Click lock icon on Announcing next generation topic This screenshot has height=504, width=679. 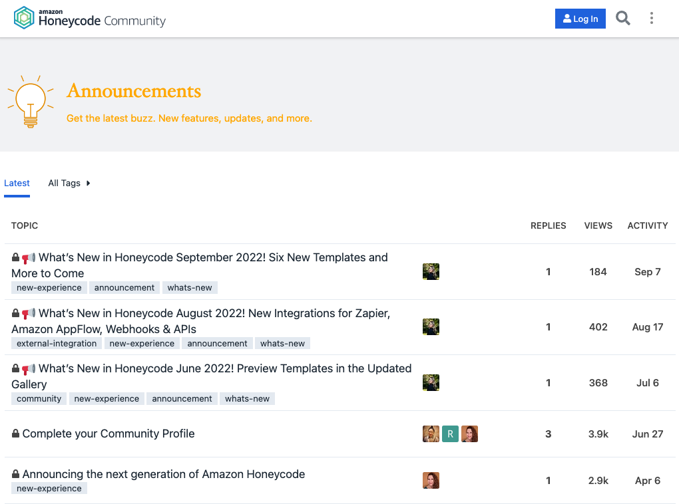tap(15, 473)
